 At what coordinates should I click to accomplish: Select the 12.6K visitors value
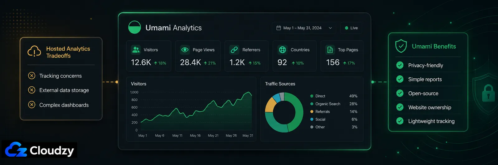(141, 63)
